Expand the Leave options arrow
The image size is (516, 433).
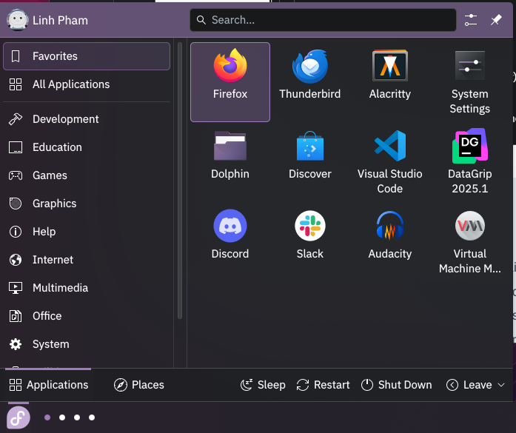[x=501, y=385]
